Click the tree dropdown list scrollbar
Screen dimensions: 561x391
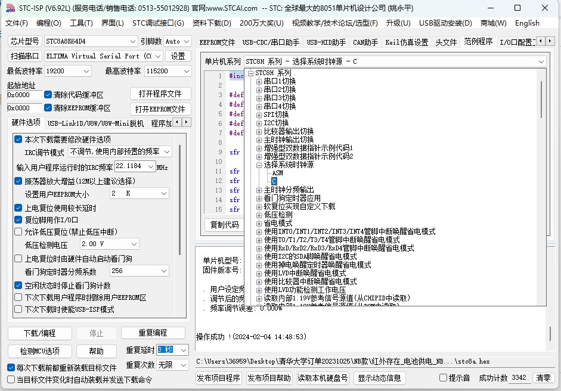(541, 100)
